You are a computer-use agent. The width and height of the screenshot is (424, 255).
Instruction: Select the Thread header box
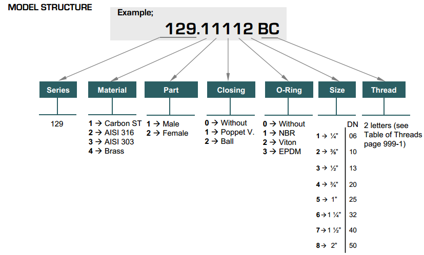coord(383,90)
